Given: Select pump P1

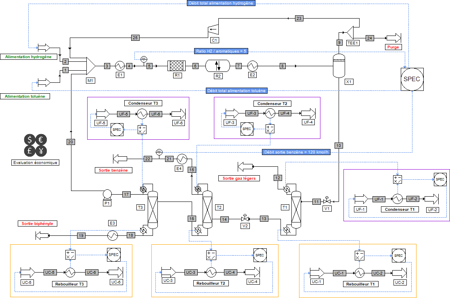Looking at the screenshot, I should (x=107, y=194).
